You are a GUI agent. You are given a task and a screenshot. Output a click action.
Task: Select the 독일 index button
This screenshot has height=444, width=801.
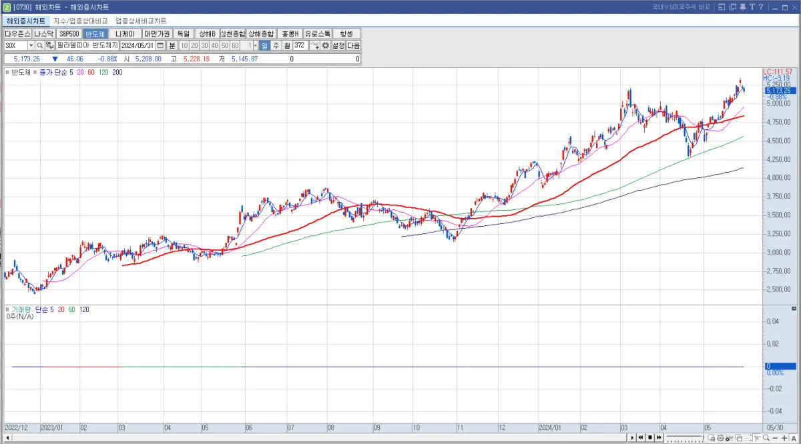click(183, 33)
